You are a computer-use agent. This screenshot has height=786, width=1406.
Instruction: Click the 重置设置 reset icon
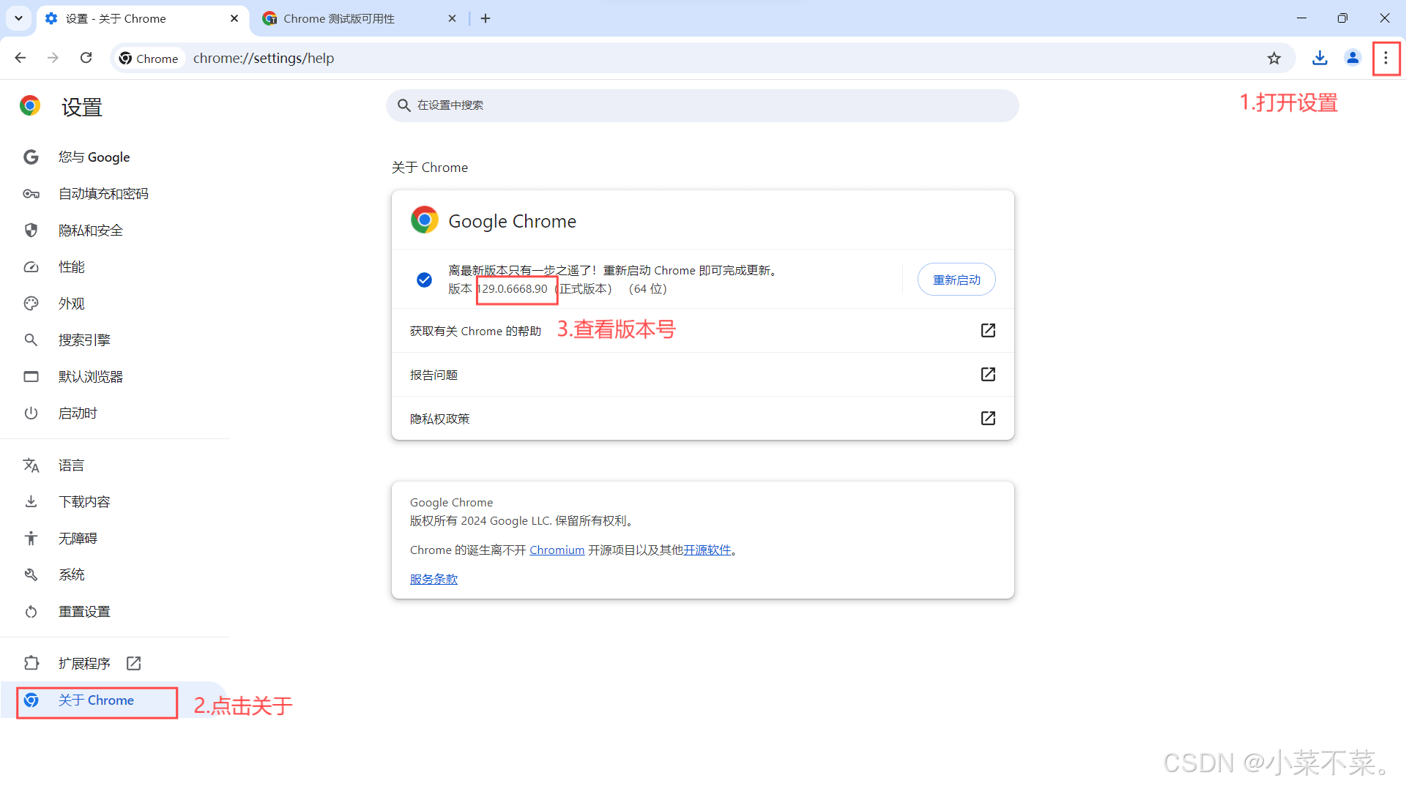pos(31,611)
